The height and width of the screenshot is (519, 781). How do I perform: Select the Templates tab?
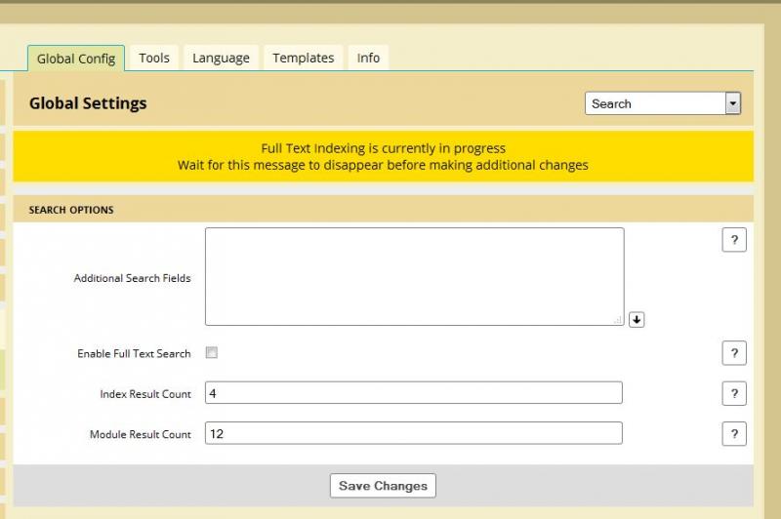point(303,58)
